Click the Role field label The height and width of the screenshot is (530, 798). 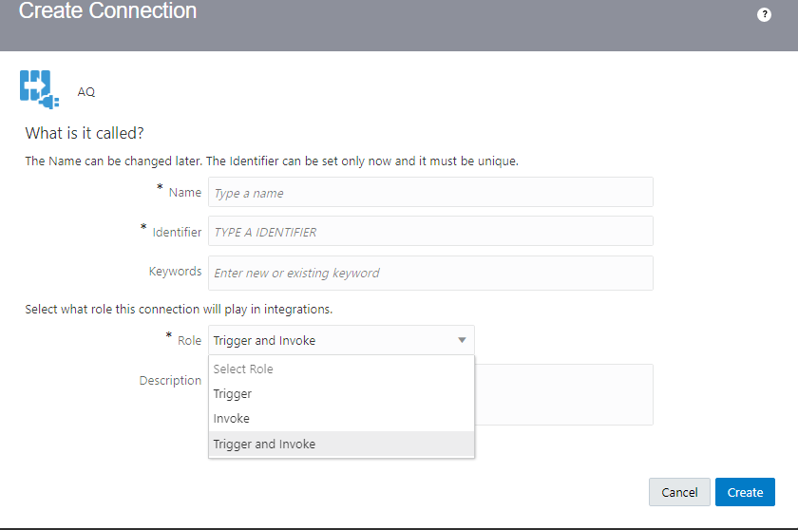189,341
